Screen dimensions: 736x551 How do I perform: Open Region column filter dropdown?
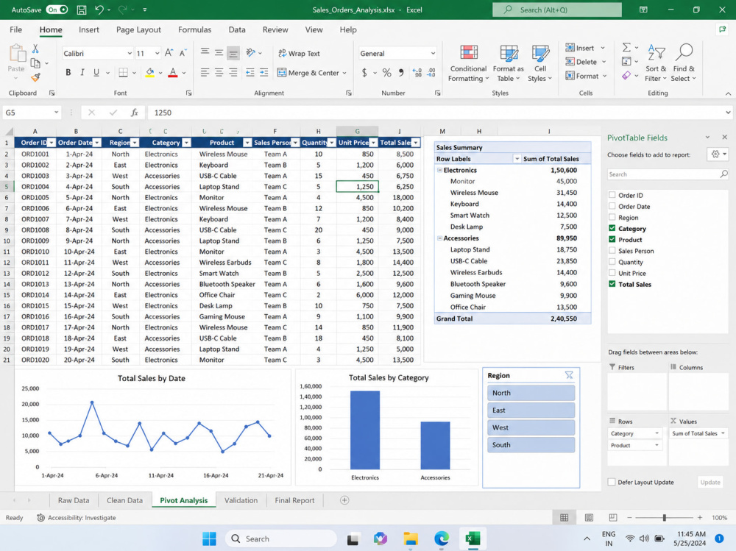pyautogui.click(x=135, y=143)
